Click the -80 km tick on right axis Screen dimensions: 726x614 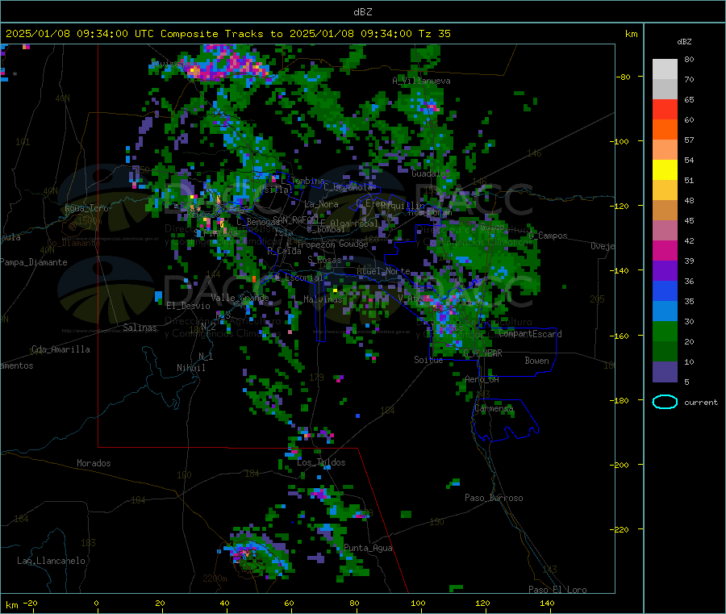(x=624, y=77)
